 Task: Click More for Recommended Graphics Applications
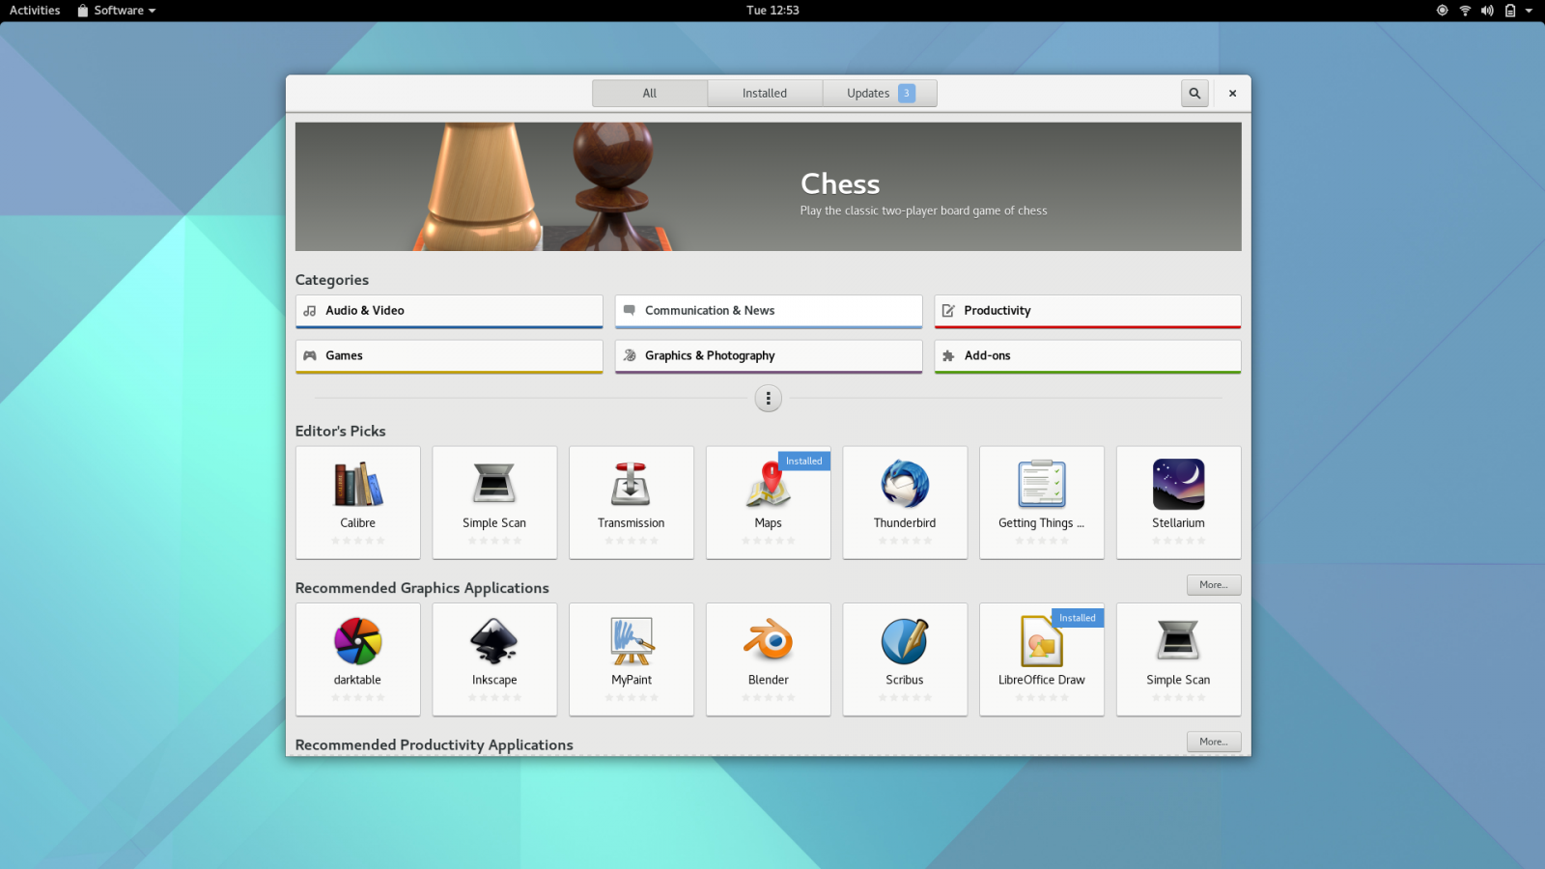coord(1214,584)
